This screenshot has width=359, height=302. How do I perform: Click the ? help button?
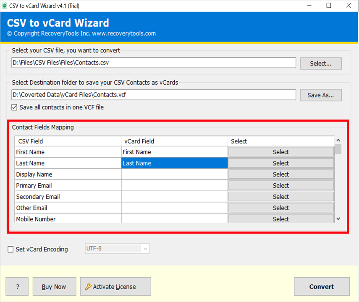coord(17,286)
